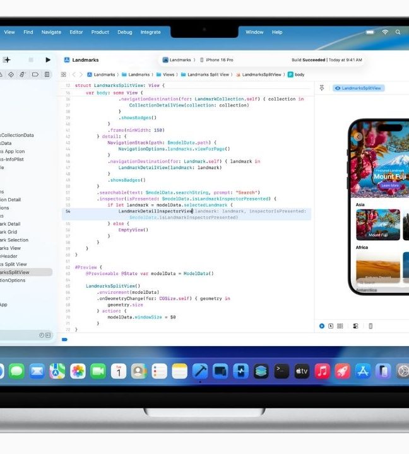Select the tests navigator diamond icon
Viewport: 409px width, 454px height.
click(11, 74)
